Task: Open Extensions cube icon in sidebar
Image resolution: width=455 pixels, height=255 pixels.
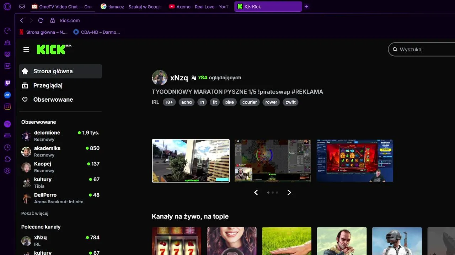Action: pos(7,159)
